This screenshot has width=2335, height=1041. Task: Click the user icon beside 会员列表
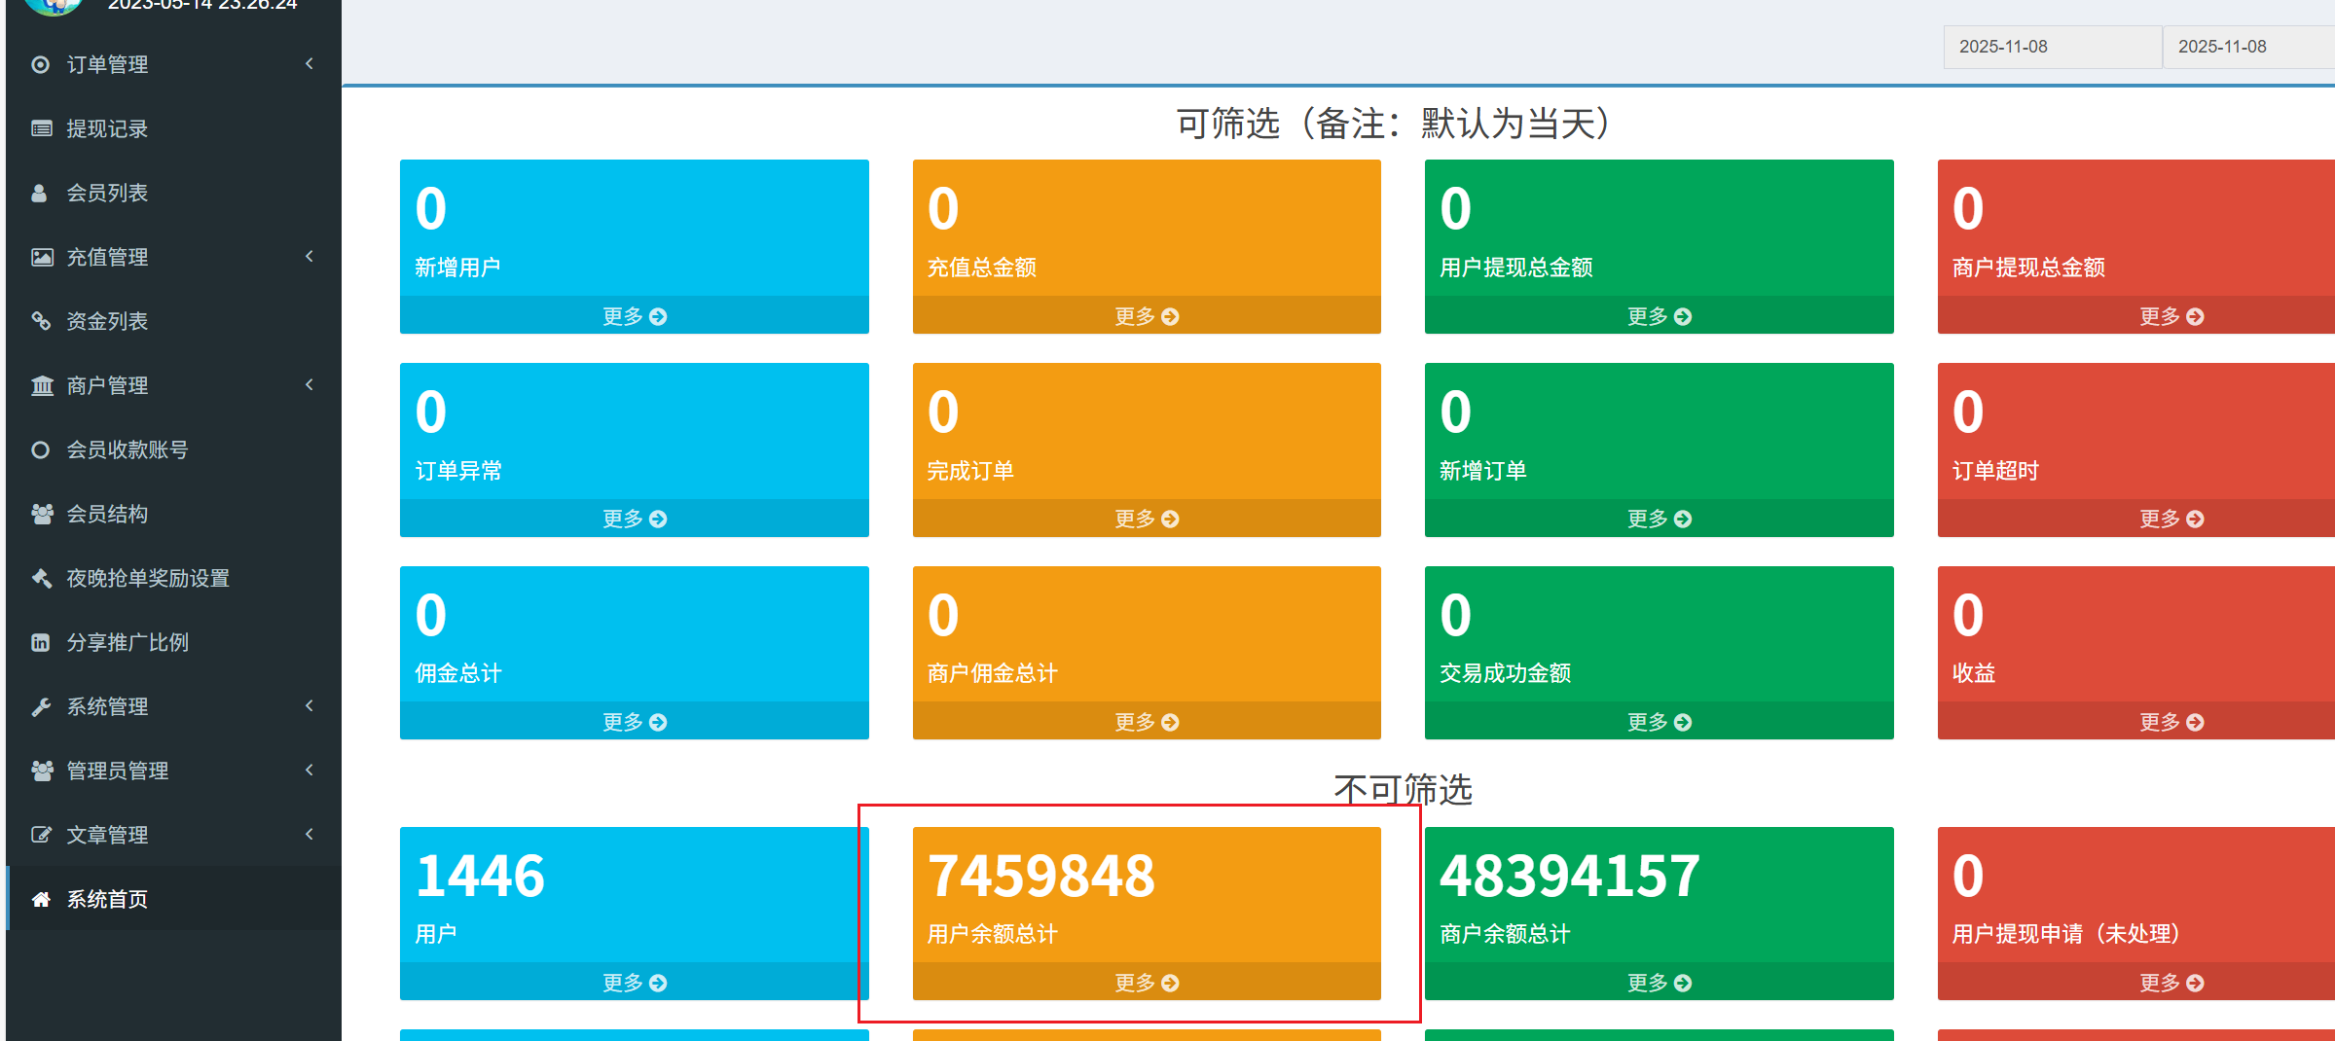[40, 193]
